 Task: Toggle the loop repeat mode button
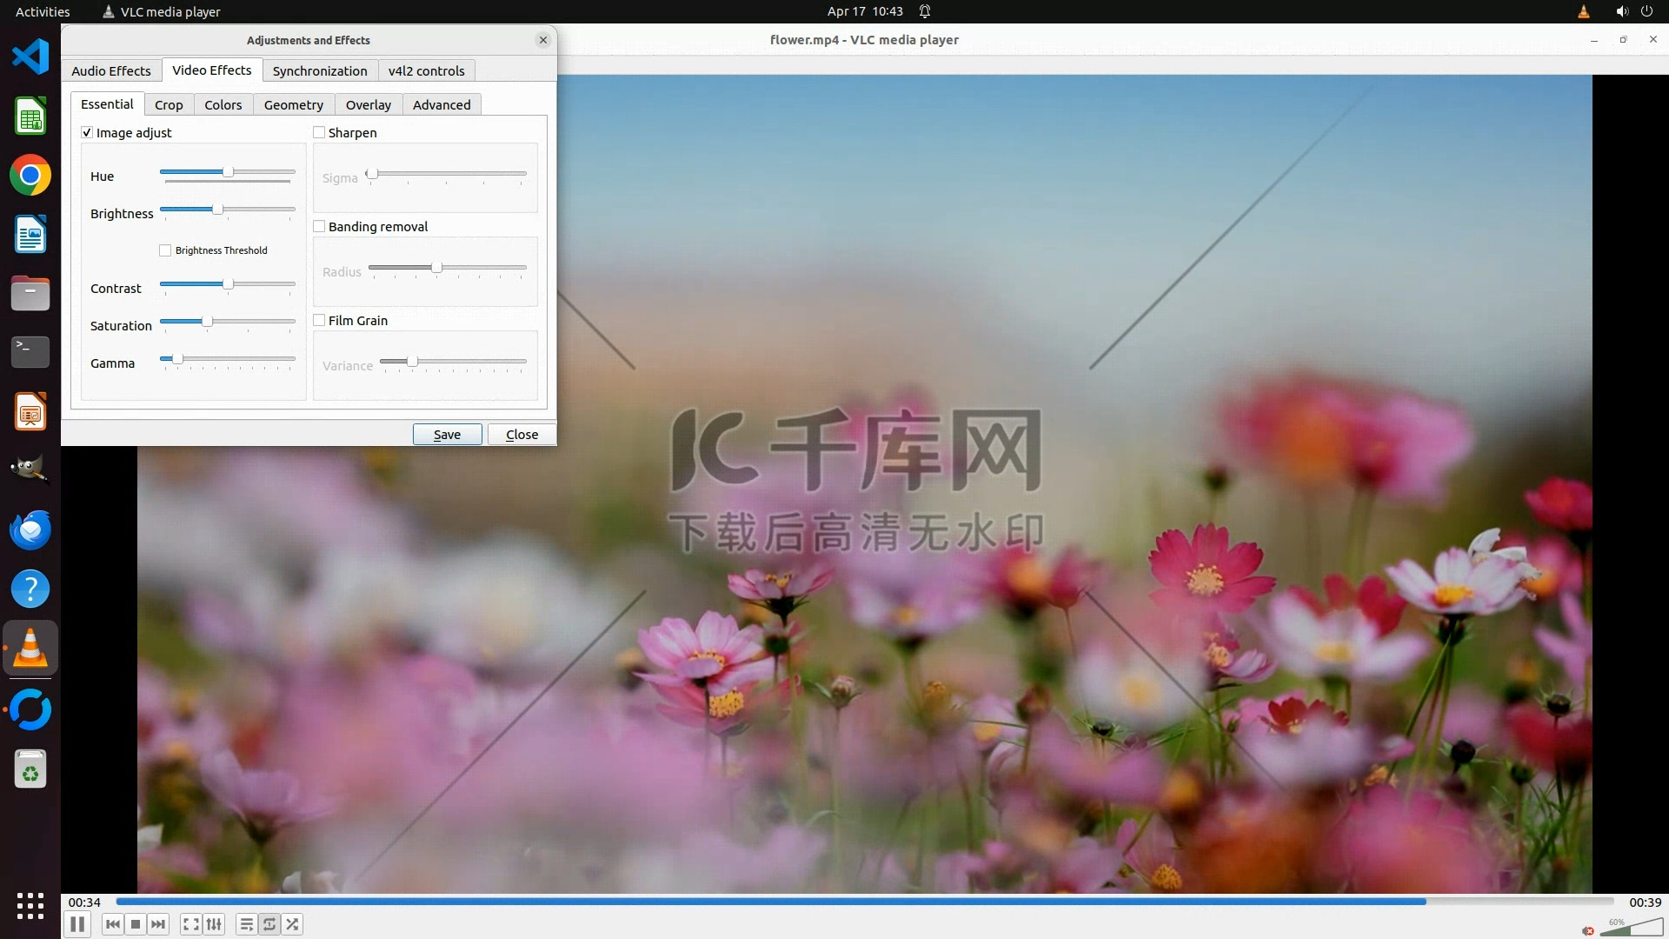(269, 924)
